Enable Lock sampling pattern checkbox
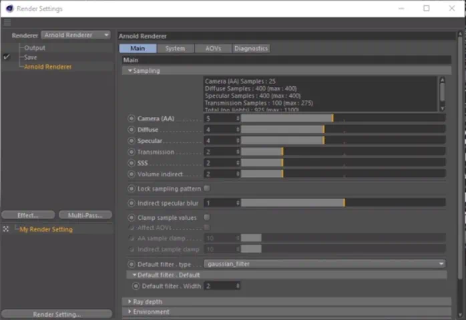This screenshot has height=320, width=466. tap(207, 188)
